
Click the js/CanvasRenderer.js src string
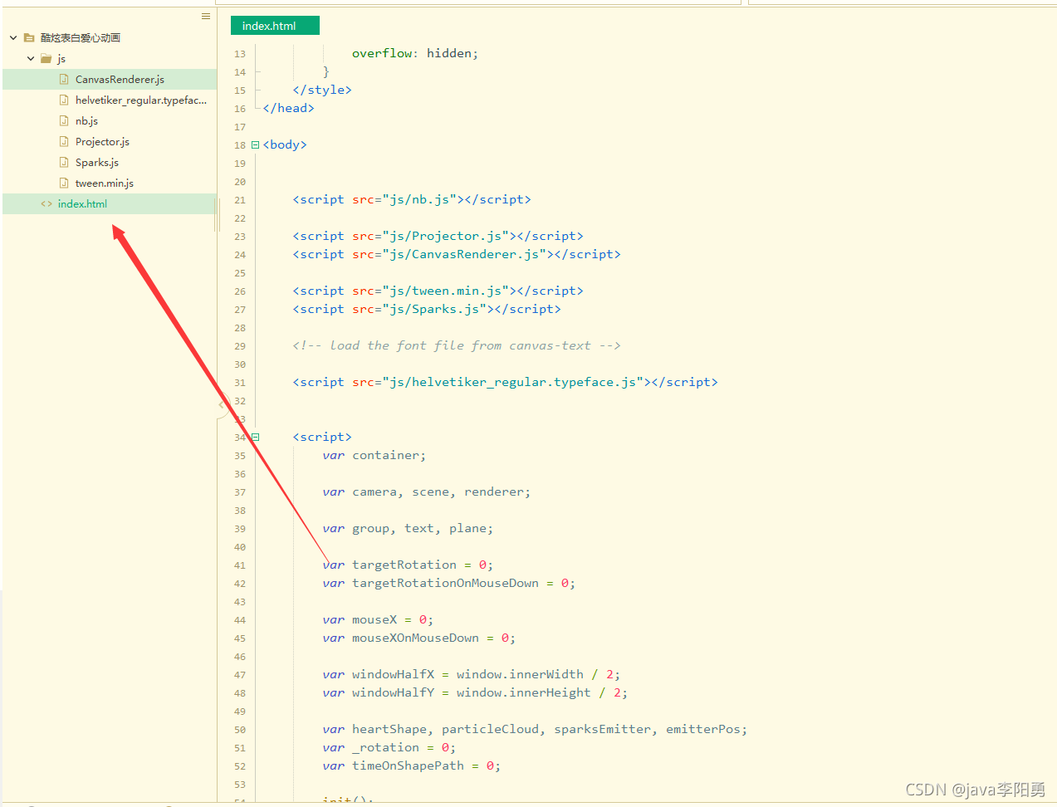pos(465,254)
